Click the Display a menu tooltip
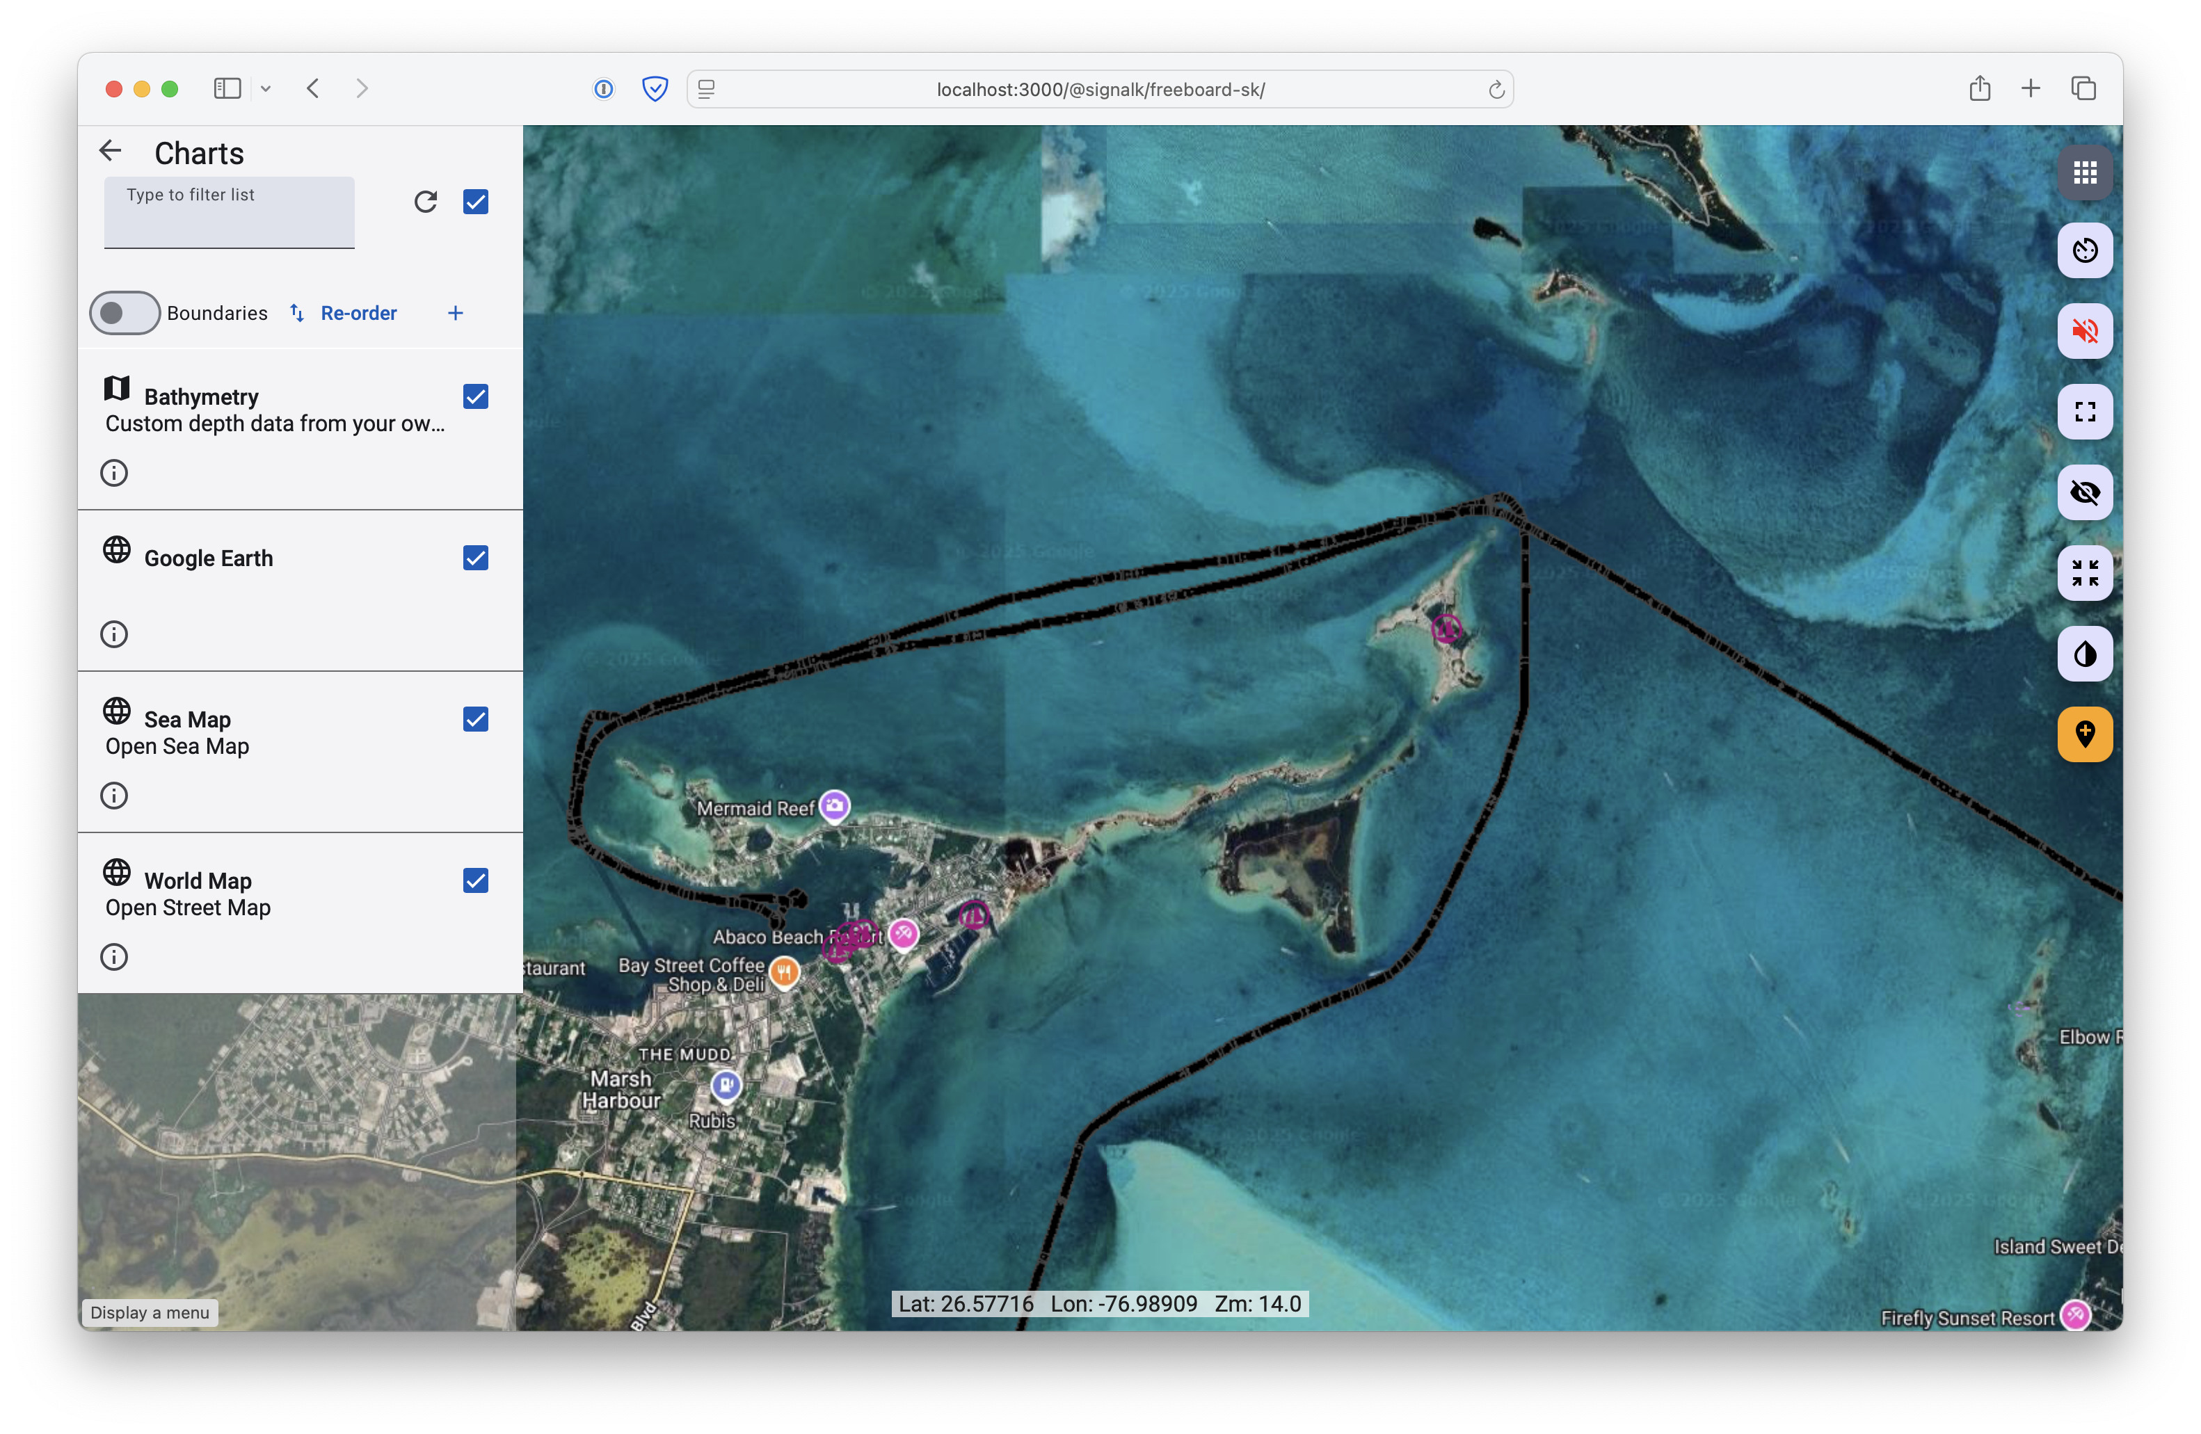Image resolution: width=2201 pixels, height=1434 pixels. 150,1313
